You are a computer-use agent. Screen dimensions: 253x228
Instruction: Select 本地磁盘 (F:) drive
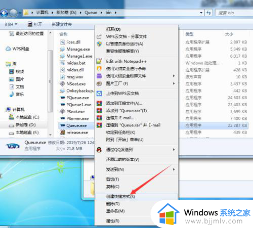coord(24,132)
